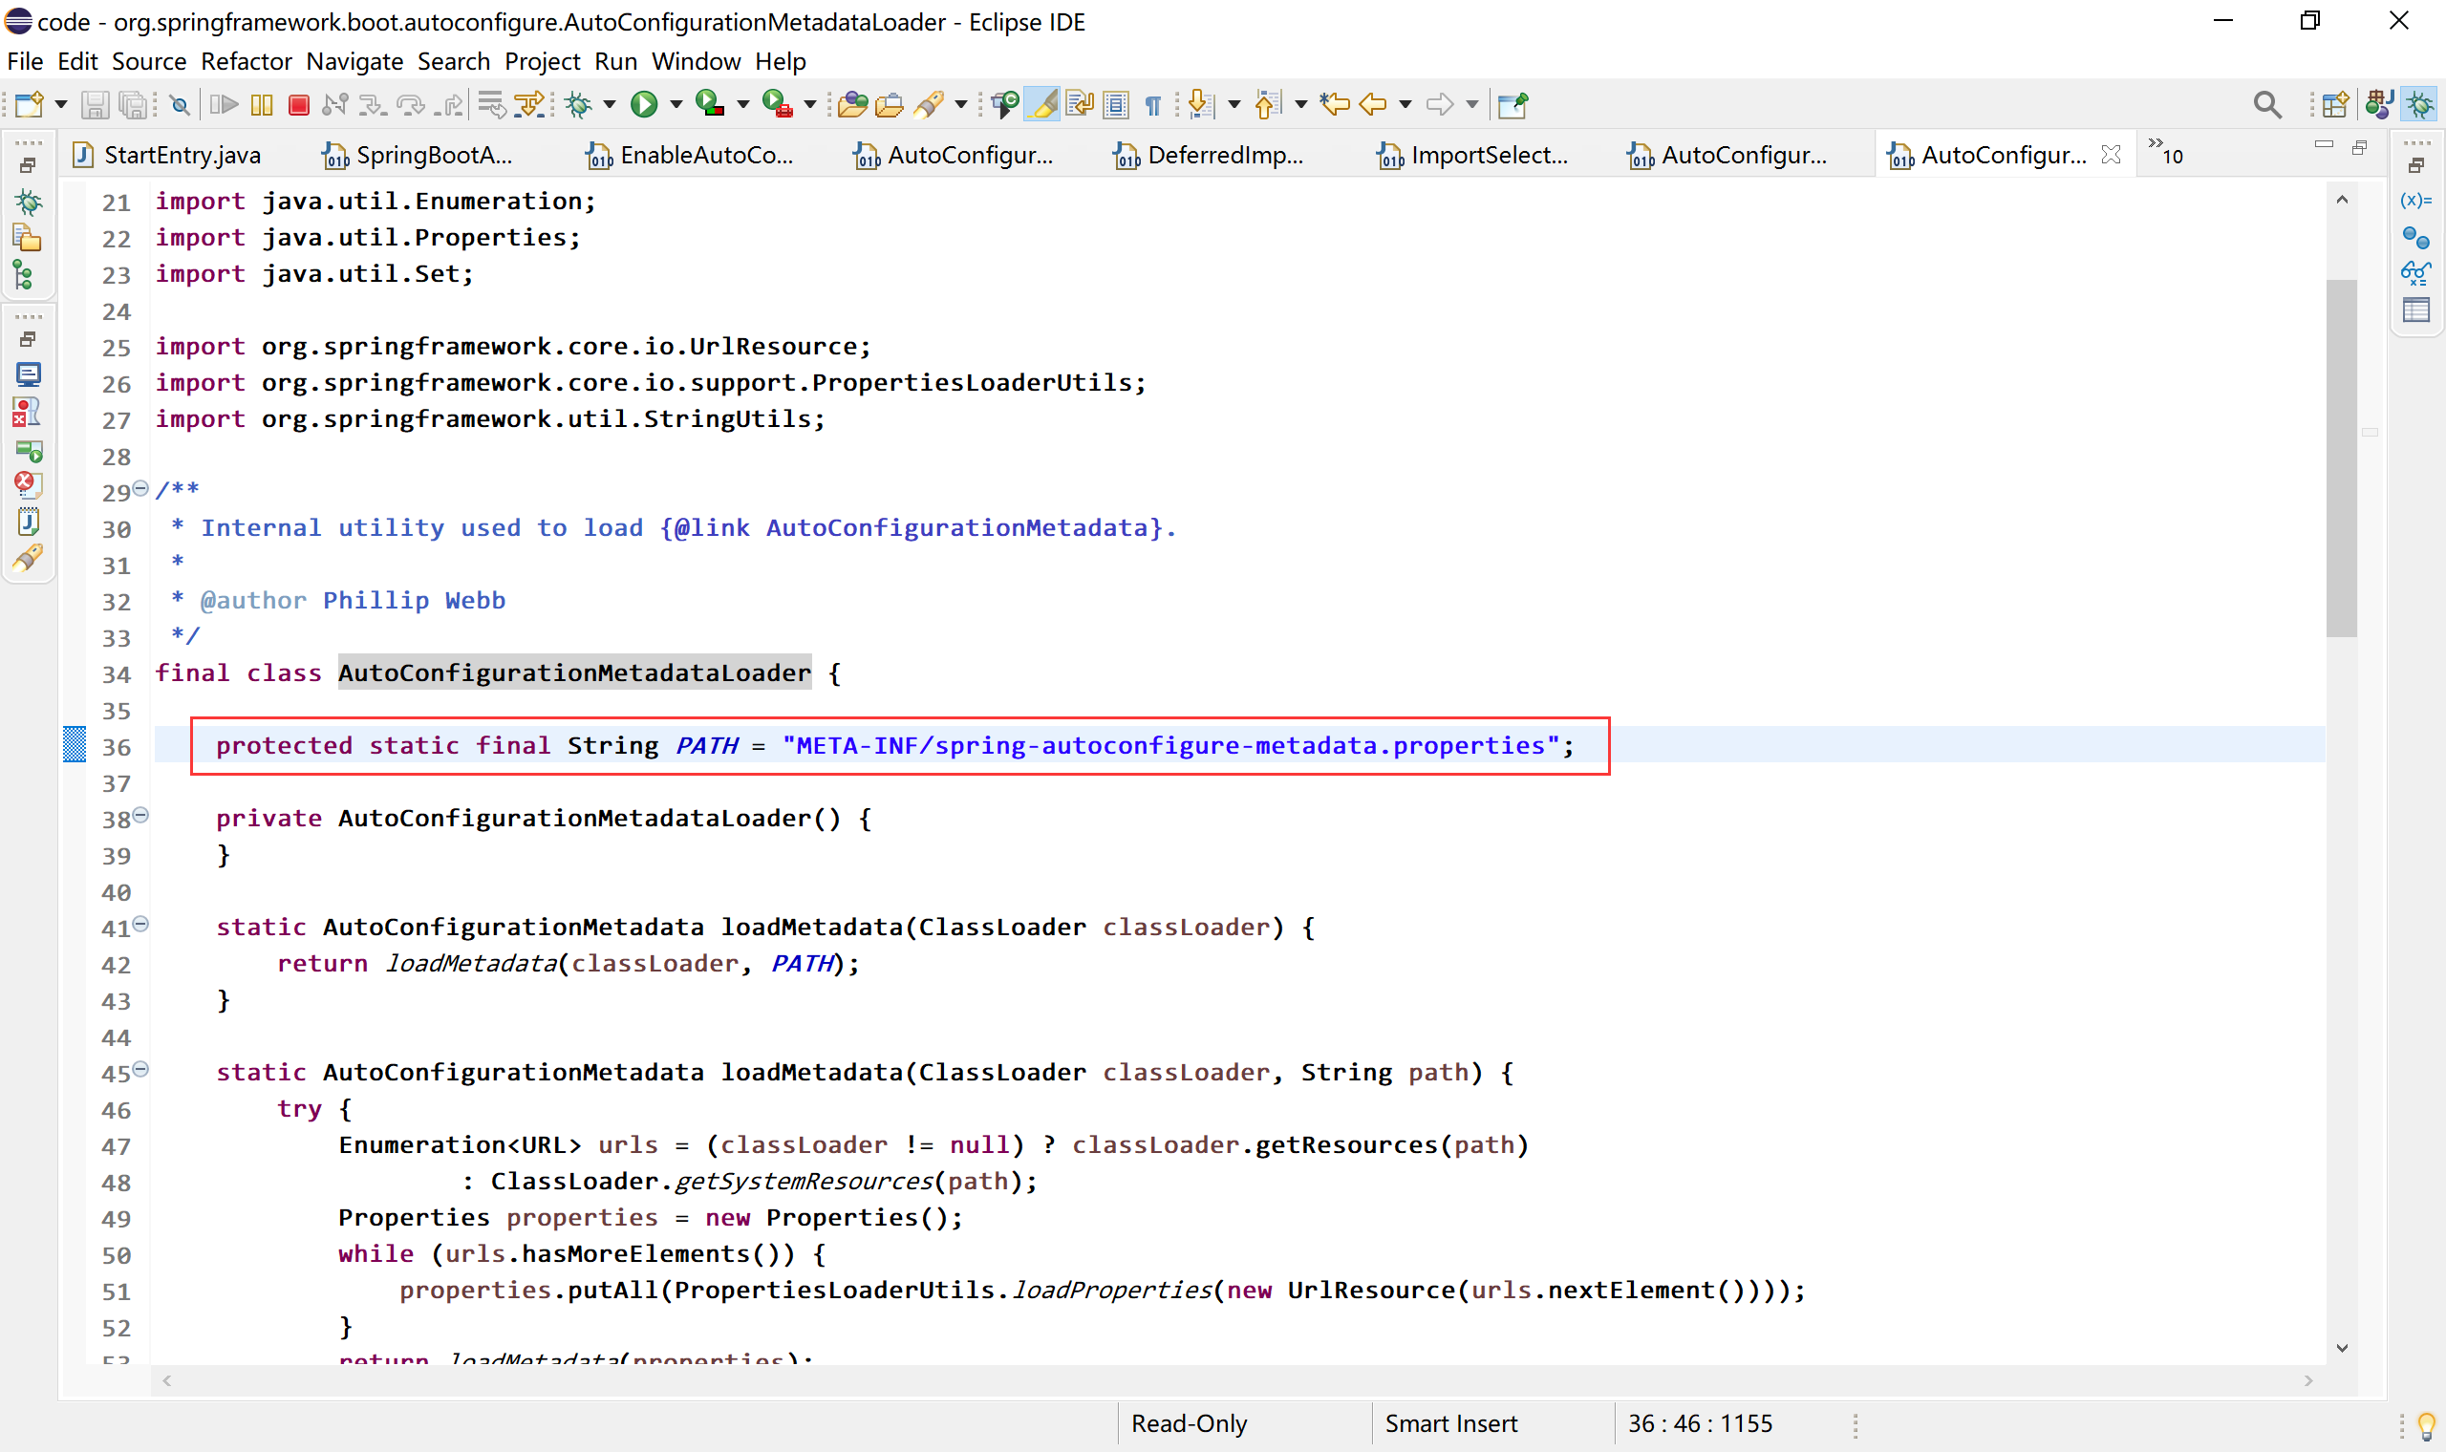Open the Run button dropdown arrow
Viewport: 2446px width, 1452px height.
[676, 105]
